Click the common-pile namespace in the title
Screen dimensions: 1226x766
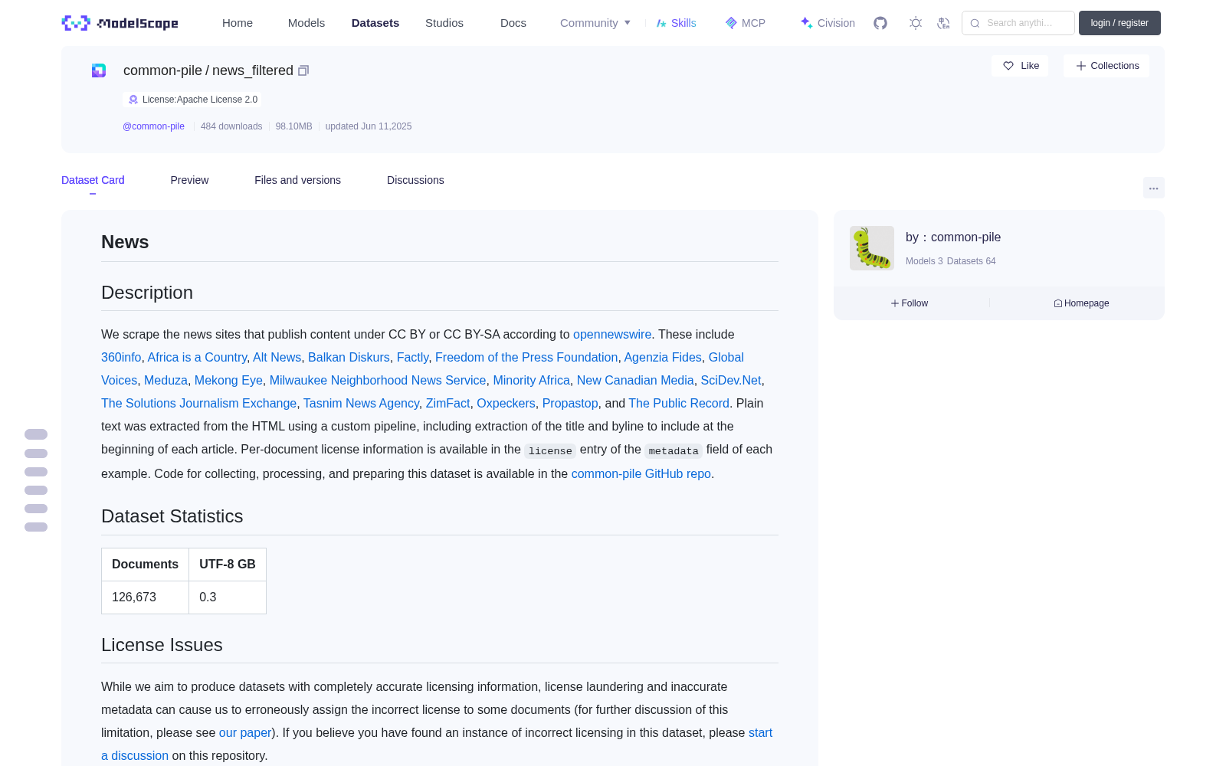[x=162, y=70]
